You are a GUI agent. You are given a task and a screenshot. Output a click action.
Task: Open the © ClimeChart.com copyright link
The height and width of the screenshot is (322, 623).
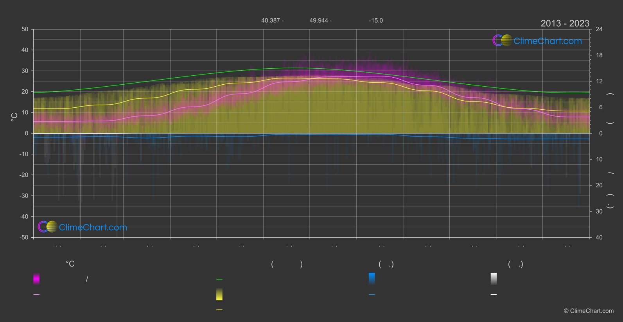tap(589, 311)
